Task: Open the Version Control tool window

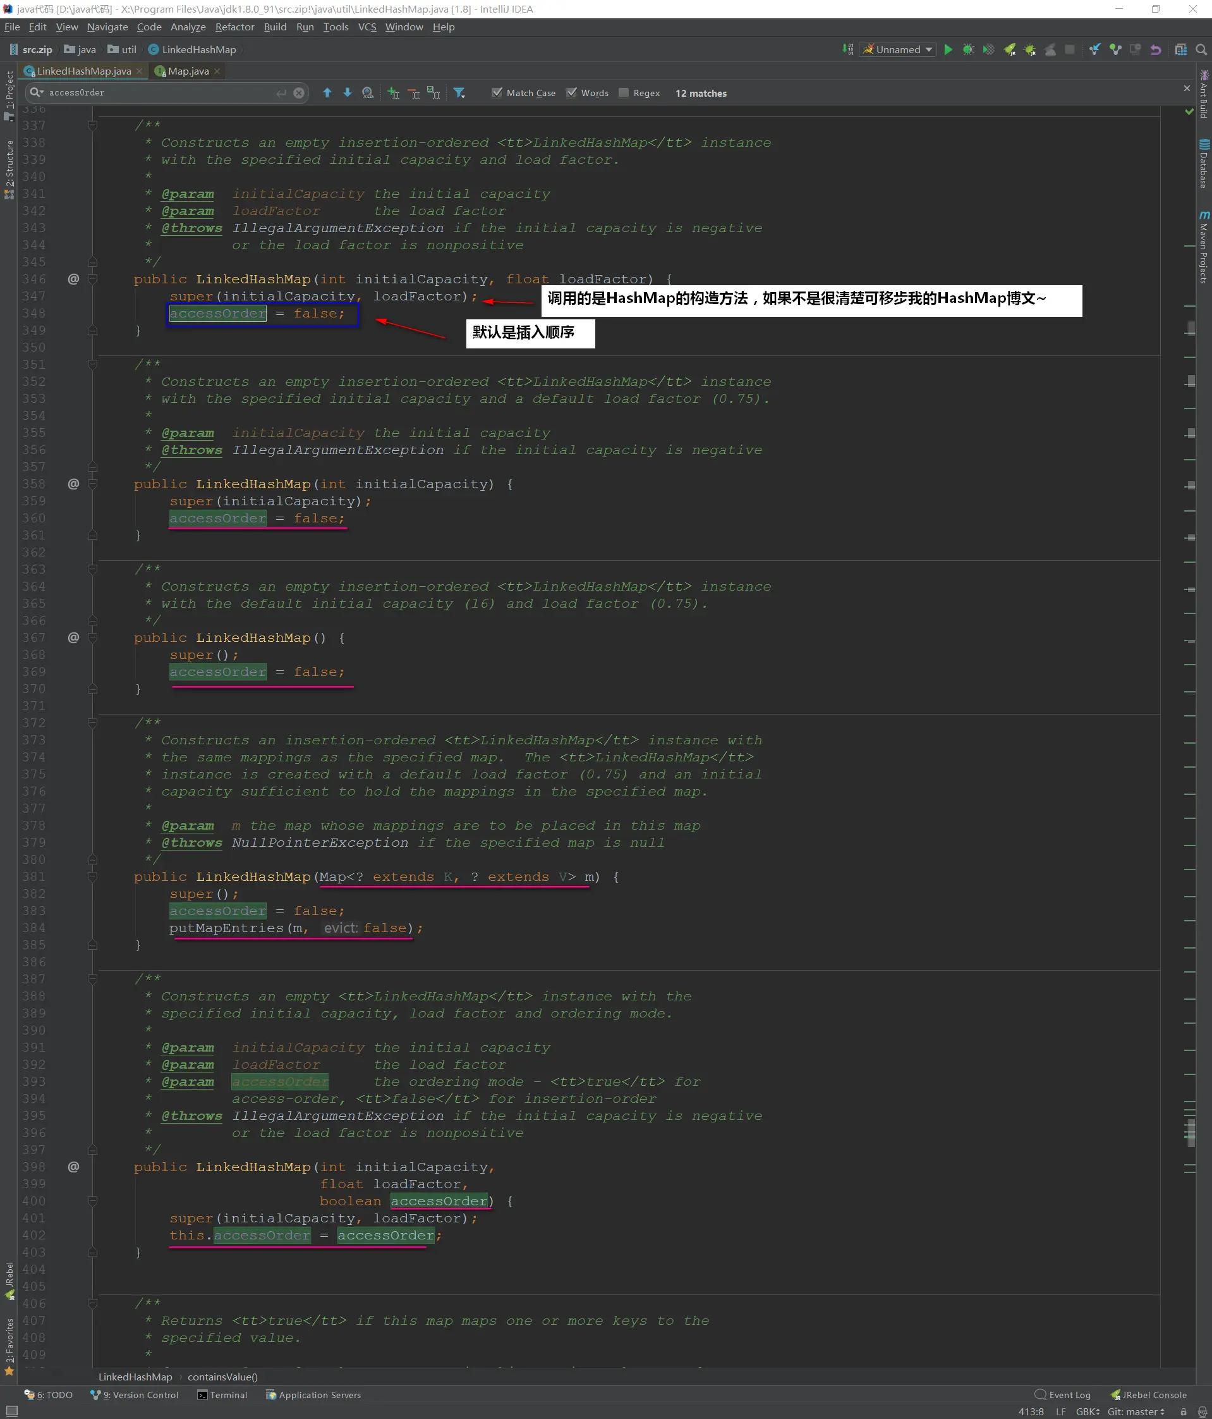Action: (x=134, y=1395)
